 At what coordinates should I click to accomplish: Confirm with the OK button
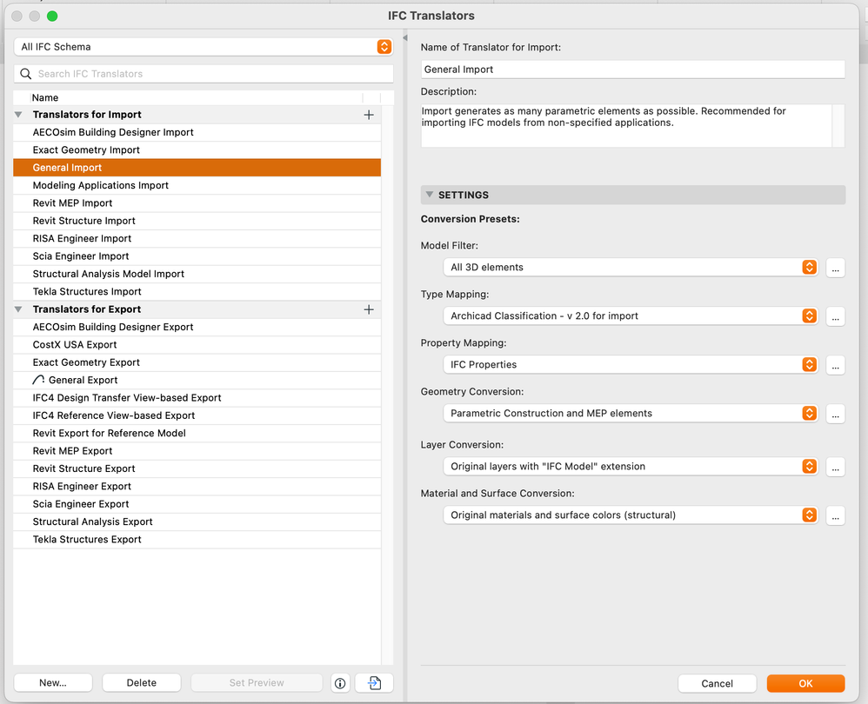tap(806, 683)
